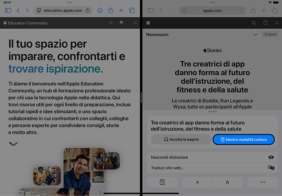Screen dimensions: 282x196
Task: Click the 09:41 clock
Action: [7, 2]
